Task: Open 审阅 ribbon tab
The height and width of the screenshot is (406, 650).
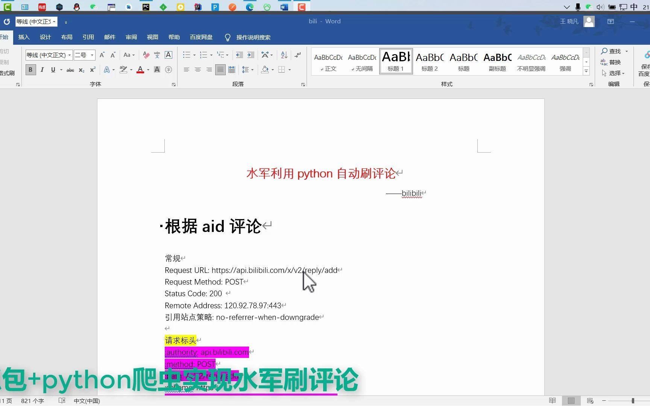Action: click(131, 37)
